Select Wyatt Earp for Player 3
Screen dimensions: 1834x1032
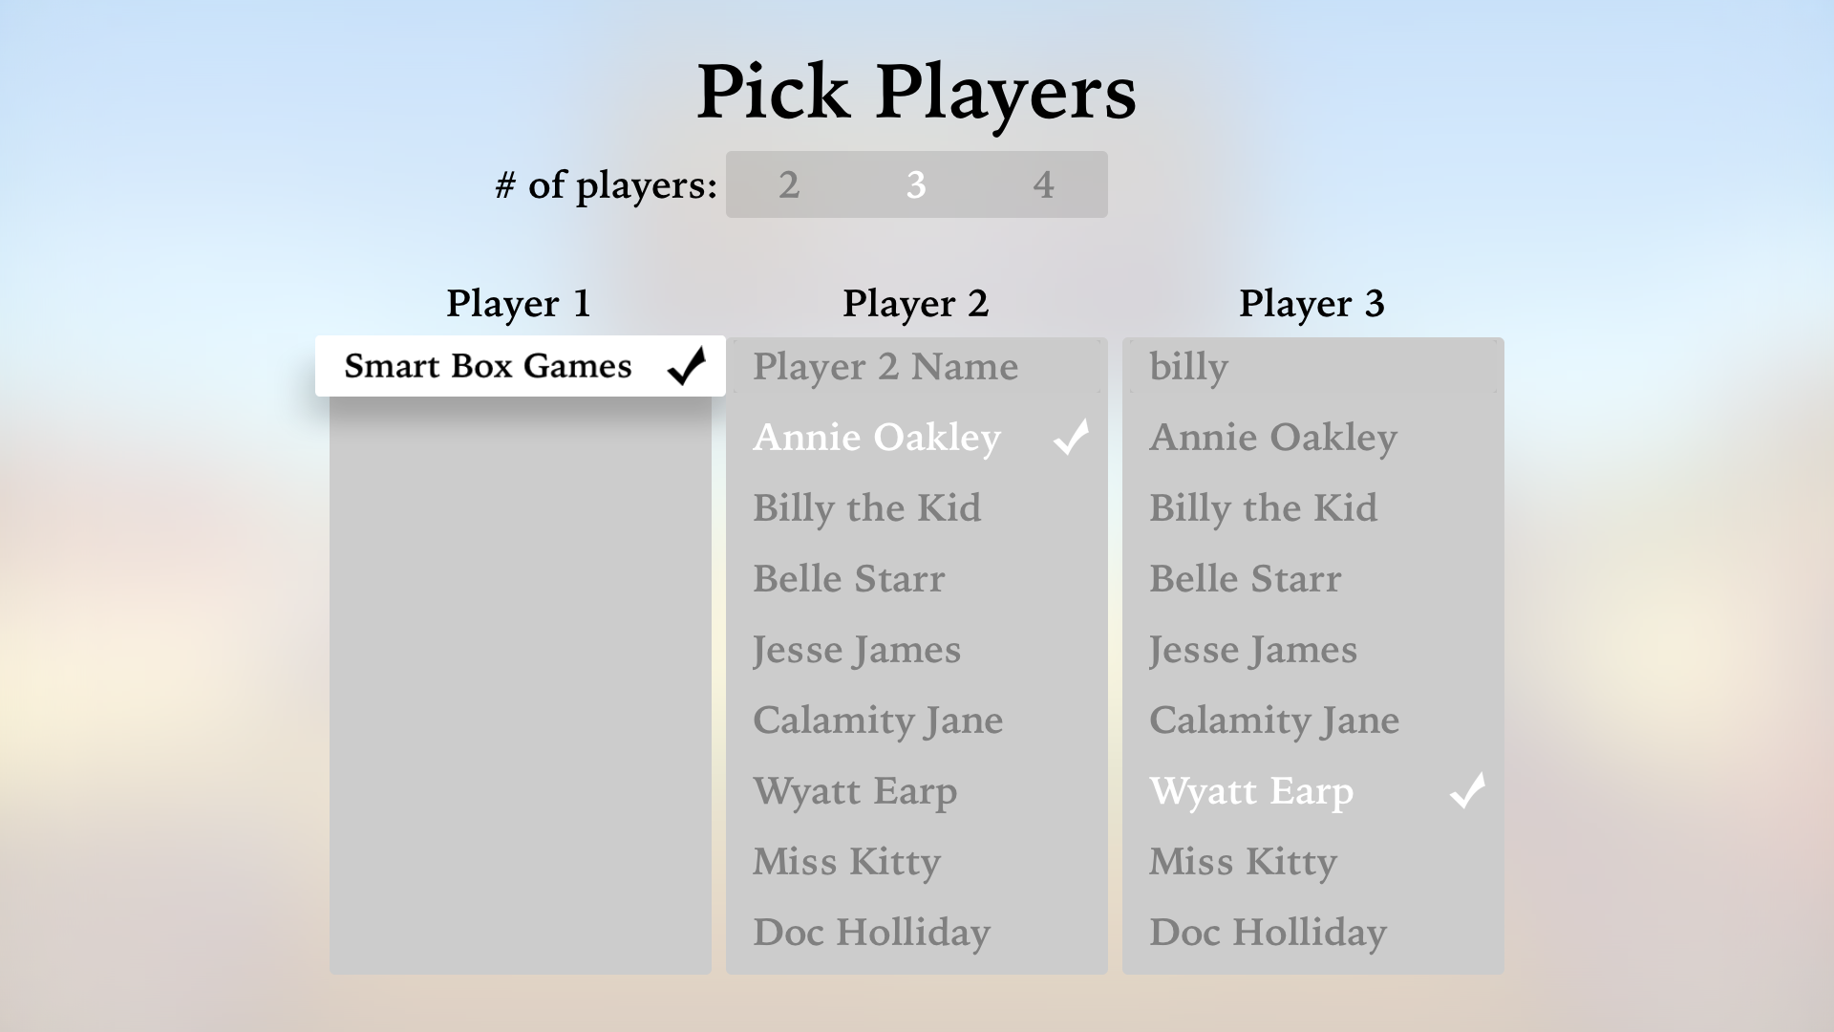tap(1252, 791)
